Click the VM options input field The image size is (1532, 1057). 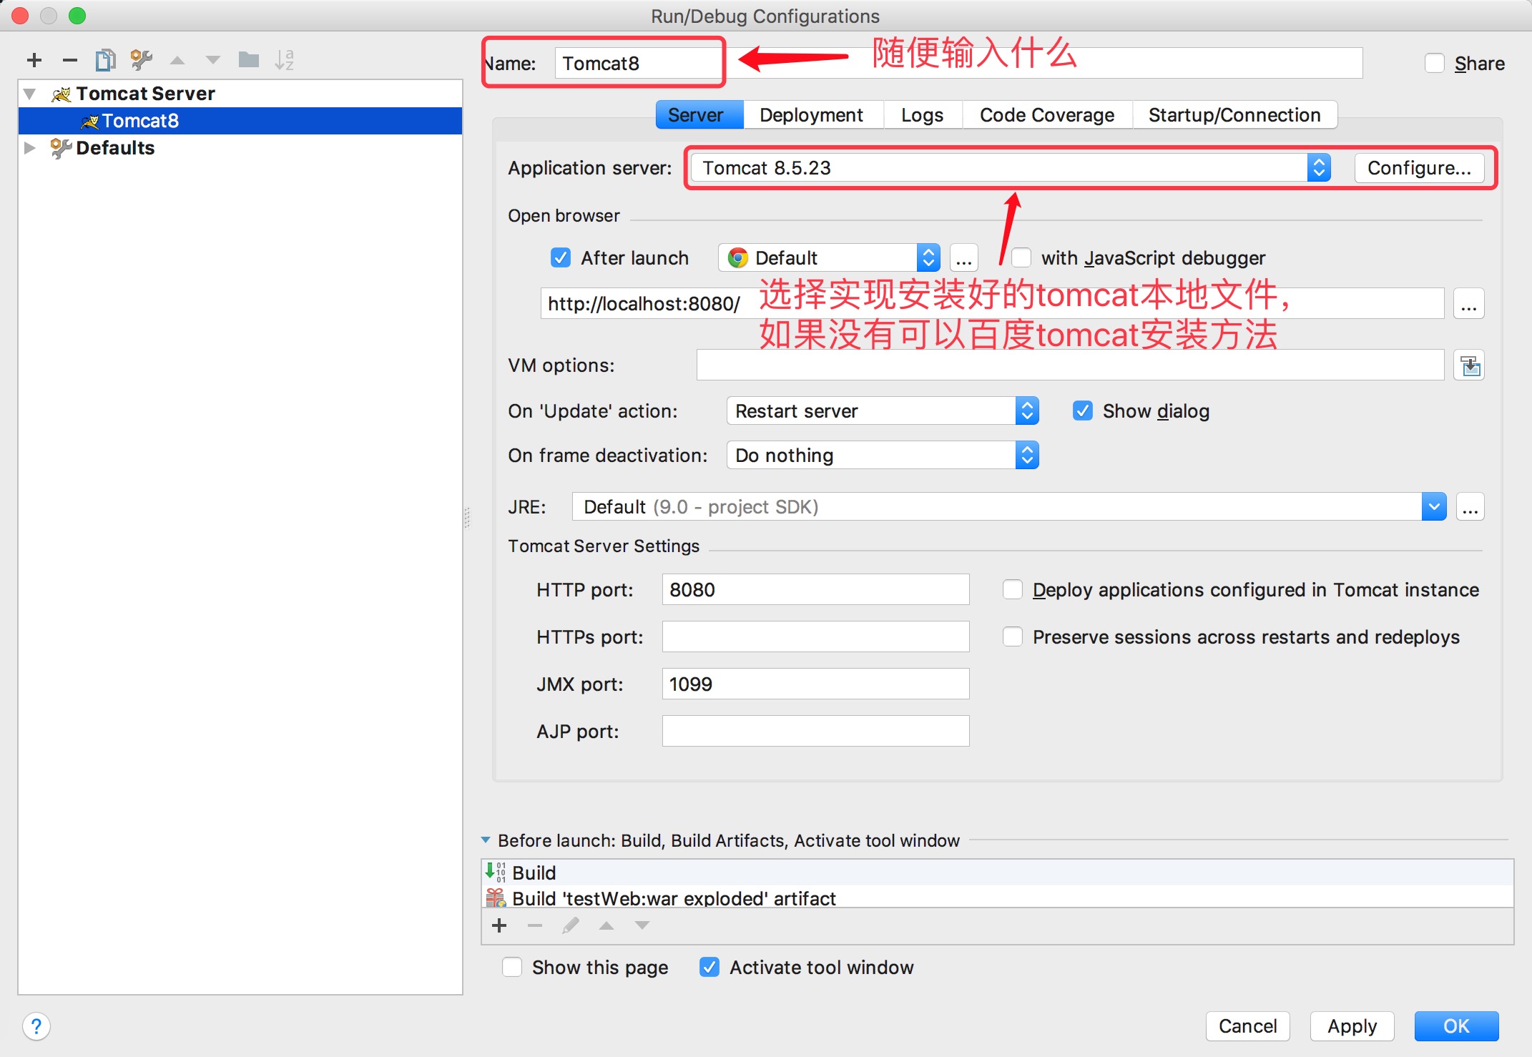tap(1070, 365)
